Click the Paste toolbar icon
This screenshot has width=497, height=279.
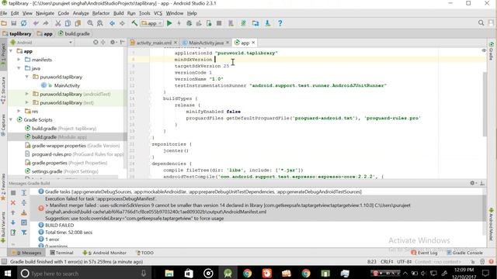pos(78,23)
